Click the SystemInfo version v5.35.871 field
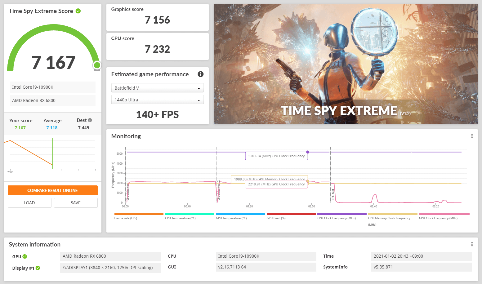 click(x=421, y=267)
